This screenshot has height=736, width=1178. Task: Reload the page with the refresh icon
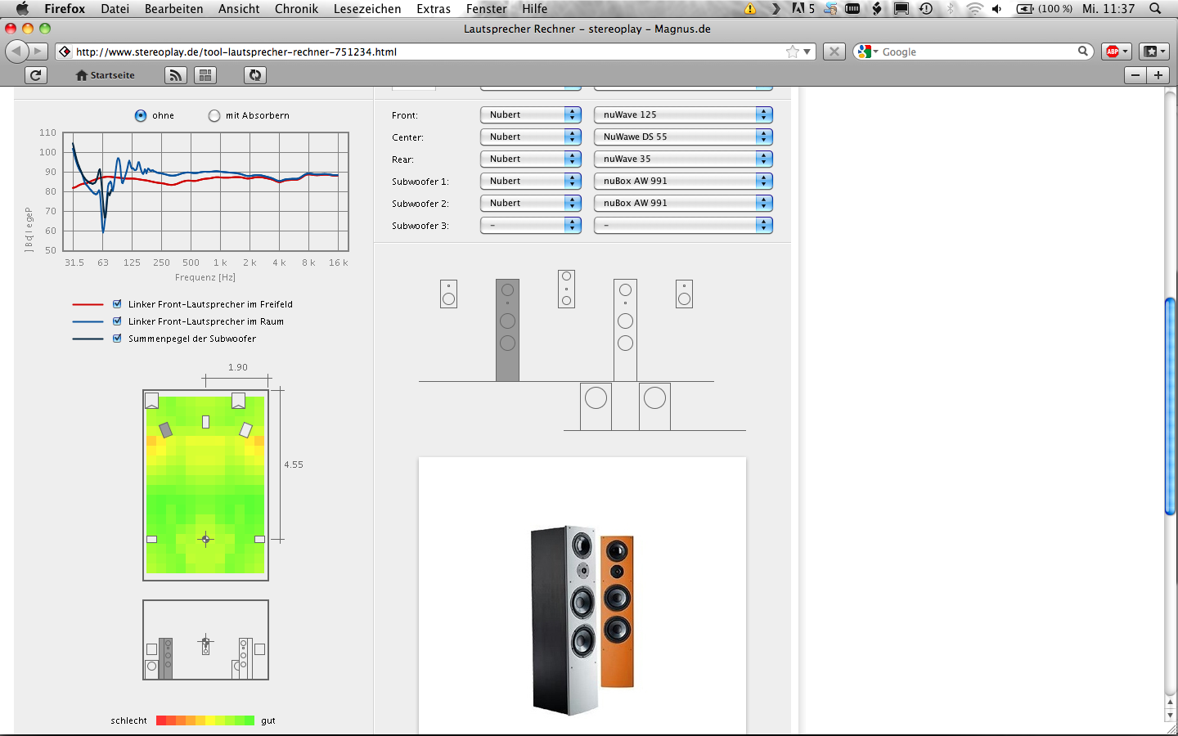click(35, 75)
